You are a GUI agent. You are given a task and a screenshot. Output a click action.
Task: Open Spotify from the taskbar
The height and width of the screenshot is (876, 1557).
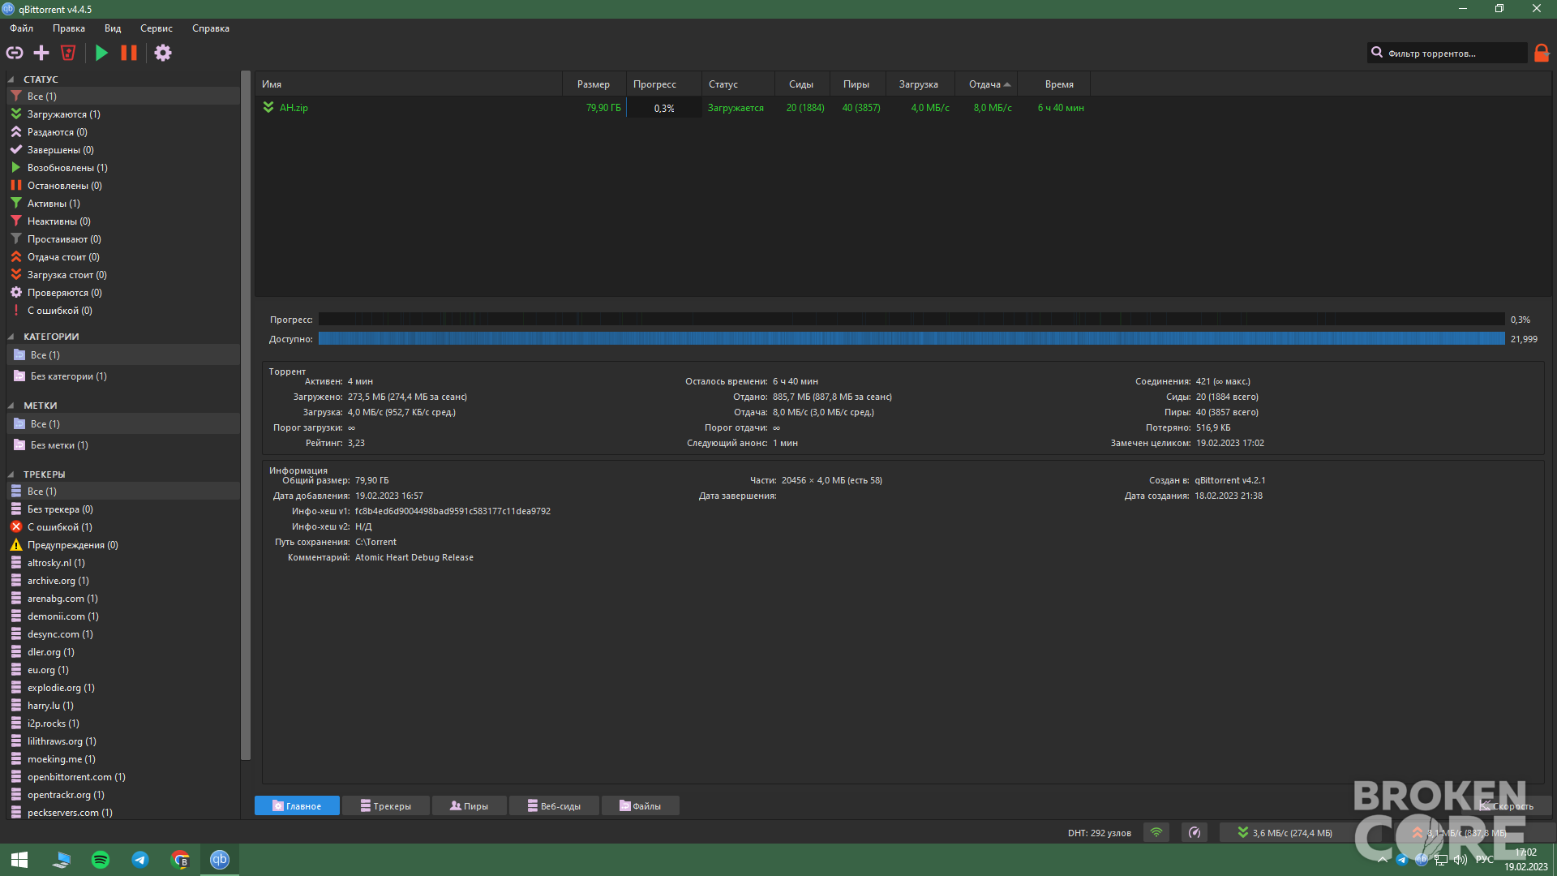point(101,860)
